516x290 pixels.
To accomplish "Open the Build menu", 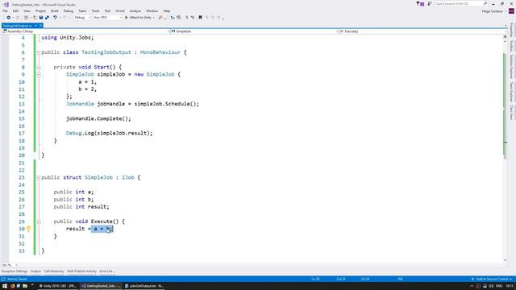I will (x=55, y=10).
